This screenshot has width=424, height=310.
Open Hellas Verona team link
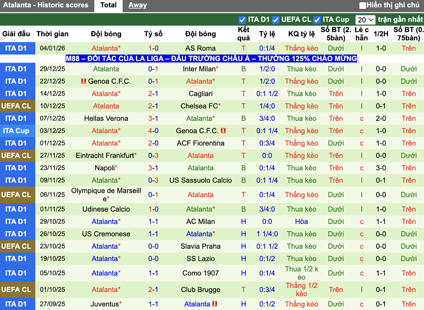pyautogui.click(x=106, y=119)
